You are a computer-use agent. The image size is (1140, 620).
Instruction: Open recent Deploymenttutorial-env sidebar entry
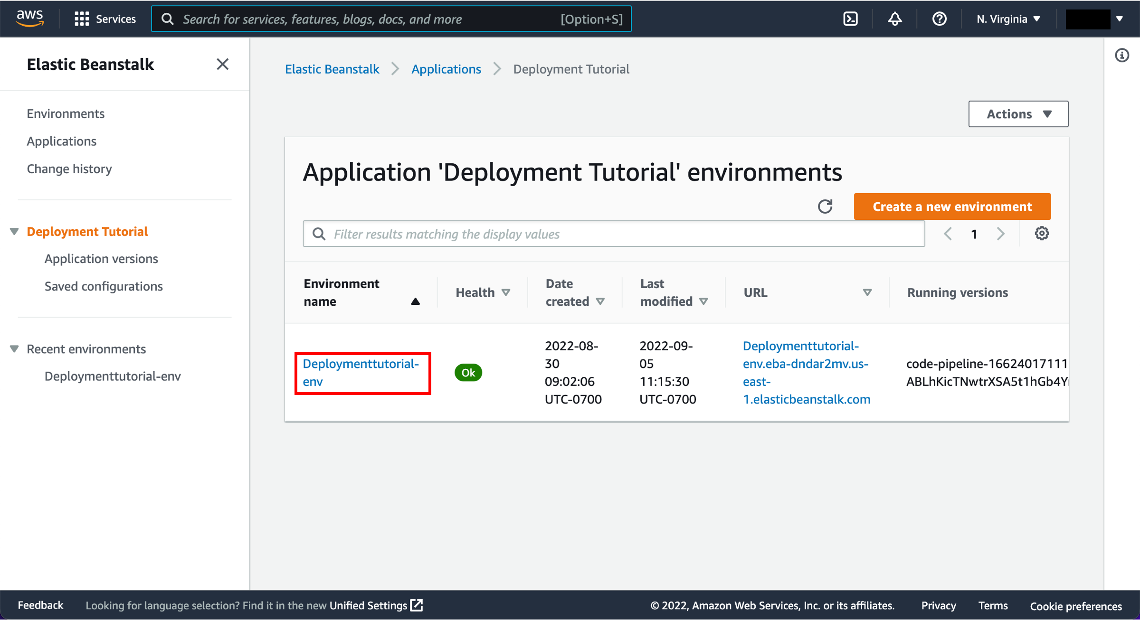point(113,376)
